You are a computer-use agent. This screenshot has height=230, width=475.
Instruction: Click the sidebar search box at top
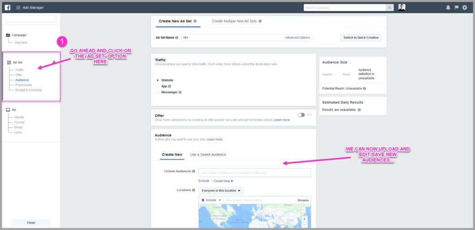tap(31, 19)
